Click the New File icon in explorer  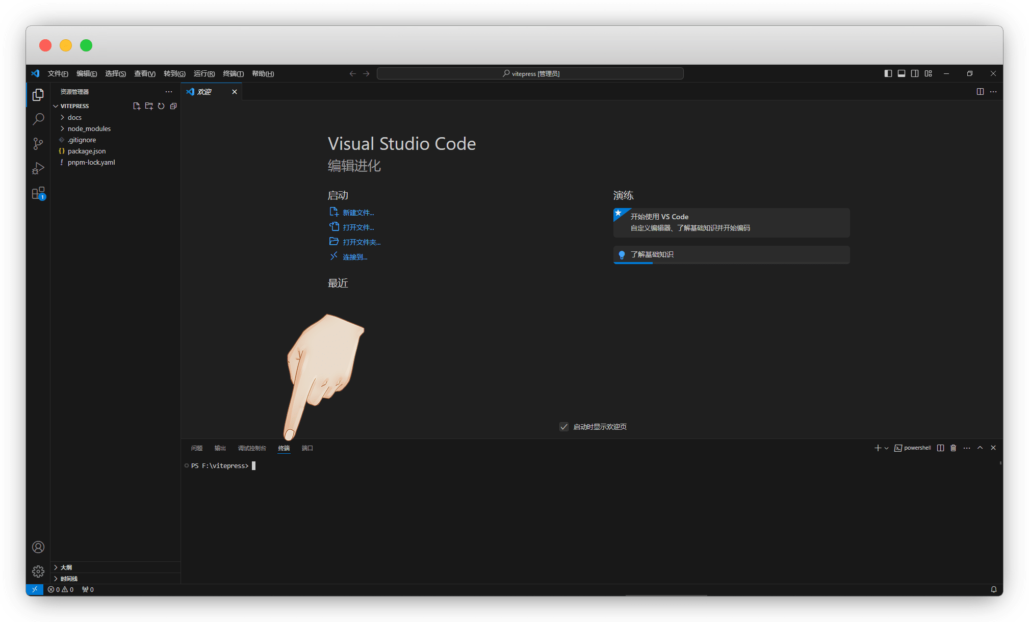[x=137, y=106]
